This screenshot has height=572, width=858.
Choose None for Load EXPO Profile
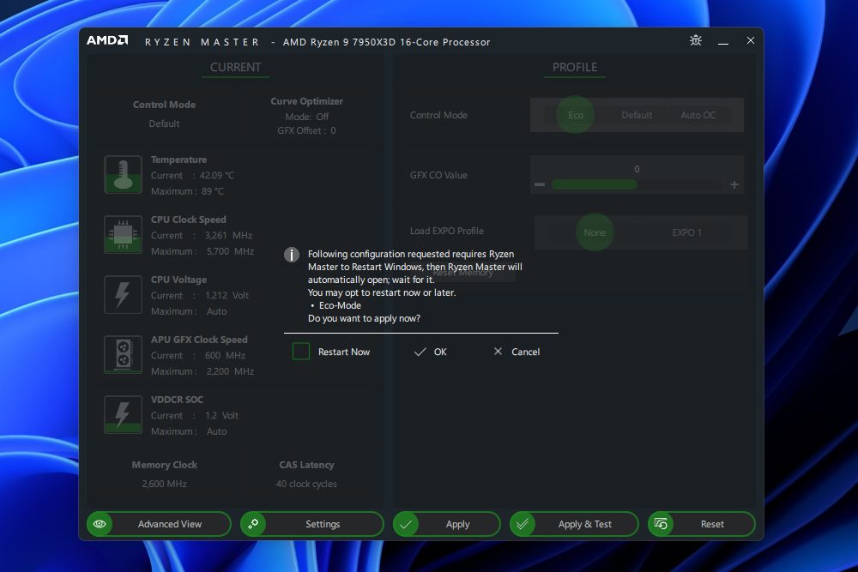[595, 232]
